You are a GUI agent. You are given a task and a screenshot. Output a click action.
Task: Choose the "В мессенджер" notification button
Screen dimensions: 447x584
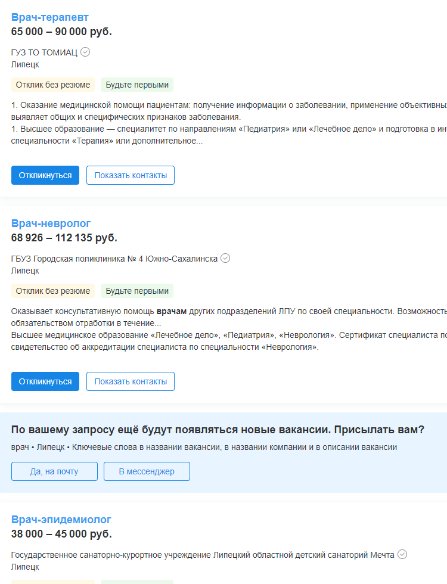click(147, 471)
